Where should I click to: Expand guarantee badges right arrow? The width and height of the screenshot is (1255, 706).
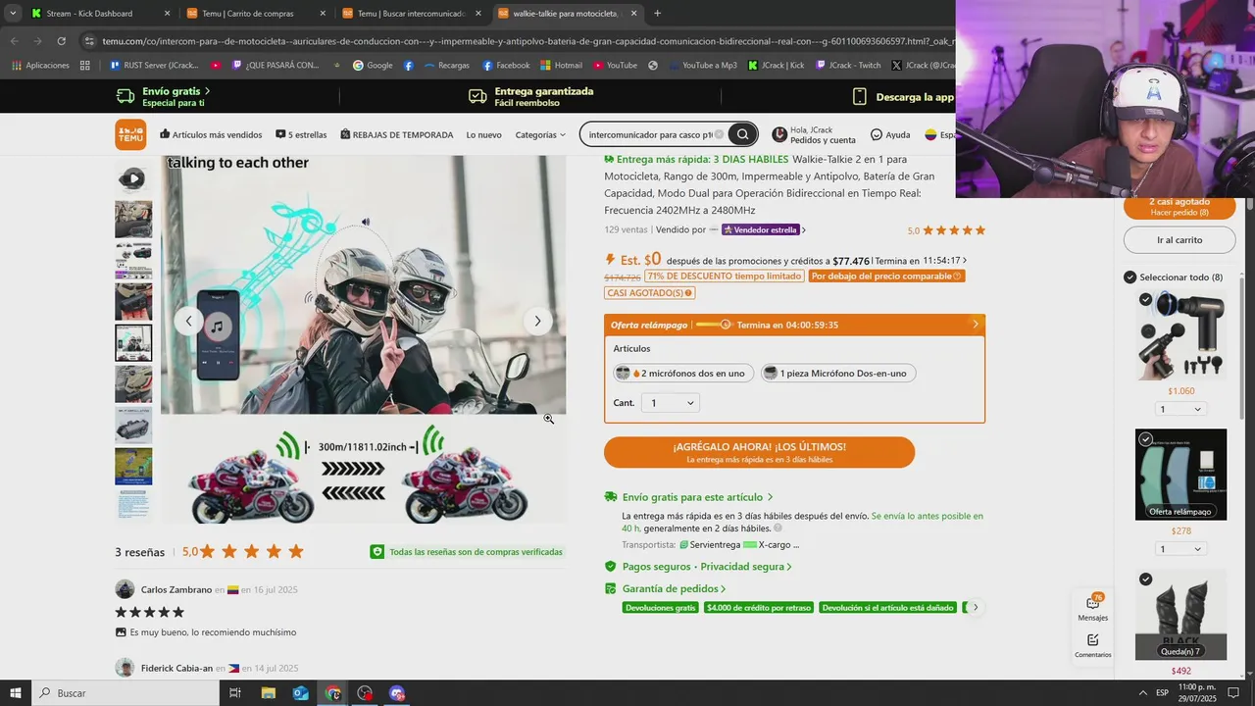tap(975, 607)
